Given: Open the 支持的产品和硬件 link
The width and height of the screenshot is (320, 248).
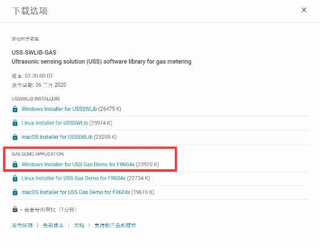Looking at the screenshot, I should click(x=115, y=225).
